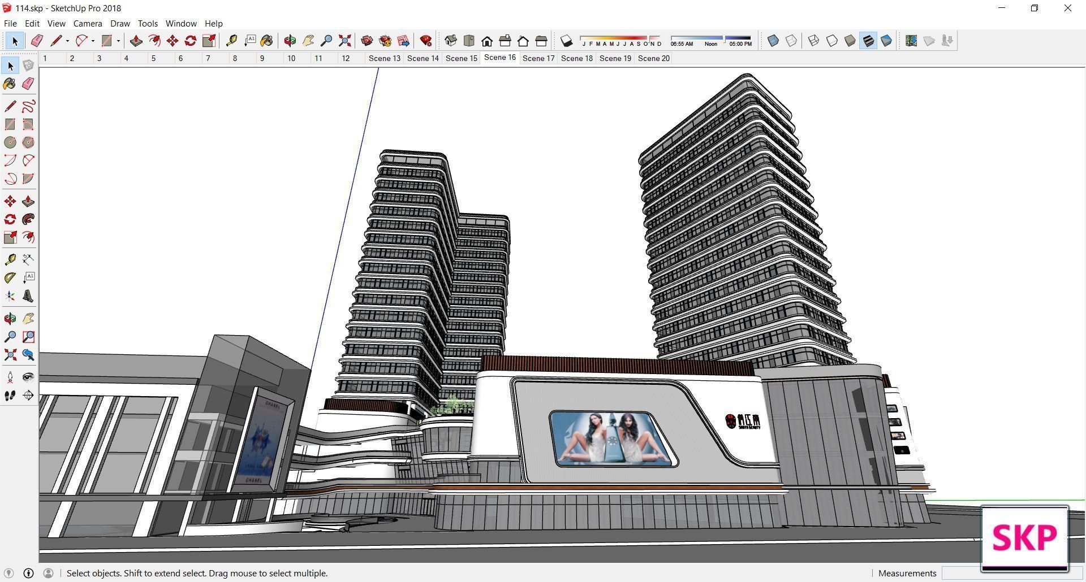Pick the Protractor tool
The height and width of the screenshot is (582, 1086).
[x=10, y=277]
